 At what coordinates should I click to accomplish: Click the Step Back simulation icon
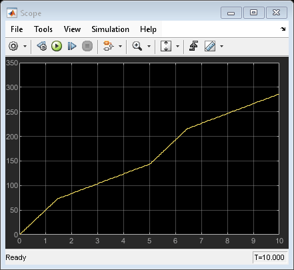pyautogui.click(x=42, y=46)
